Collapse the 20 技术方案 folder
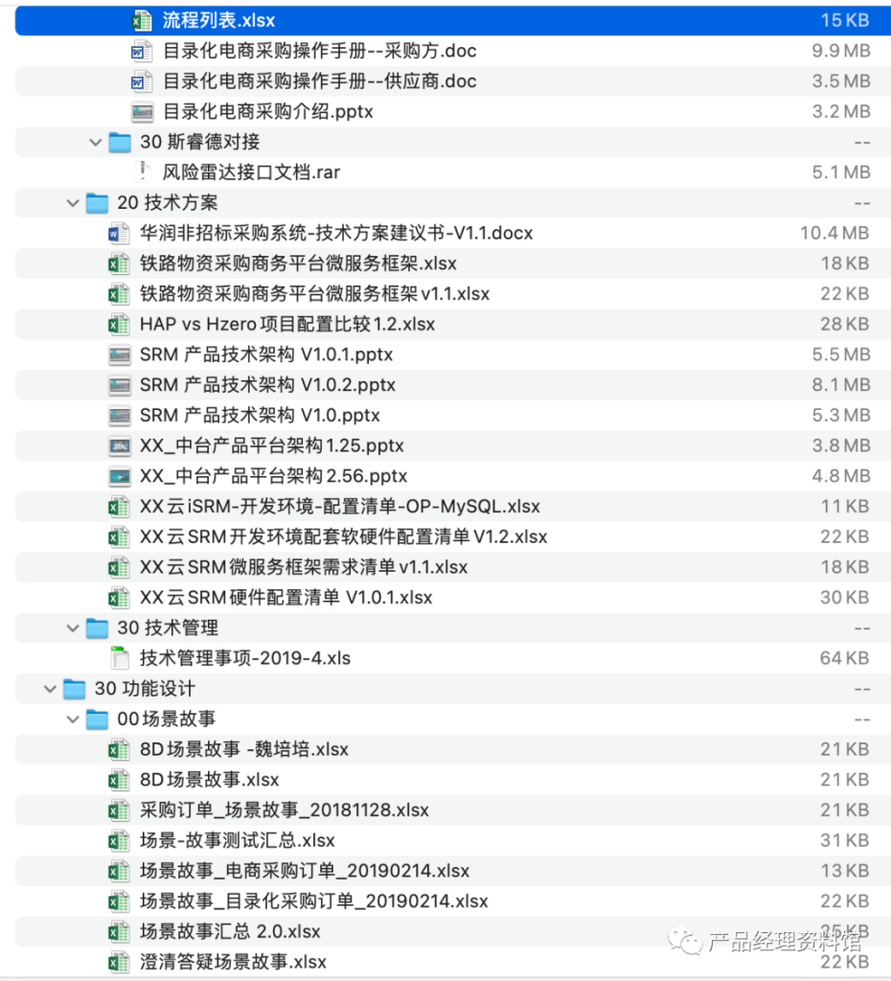Viewport: 891px width, 981px height. 75,202
